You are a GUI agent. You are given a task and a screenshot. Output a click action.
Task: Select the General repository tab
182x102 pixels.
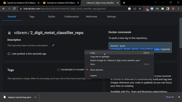point(12,17)
